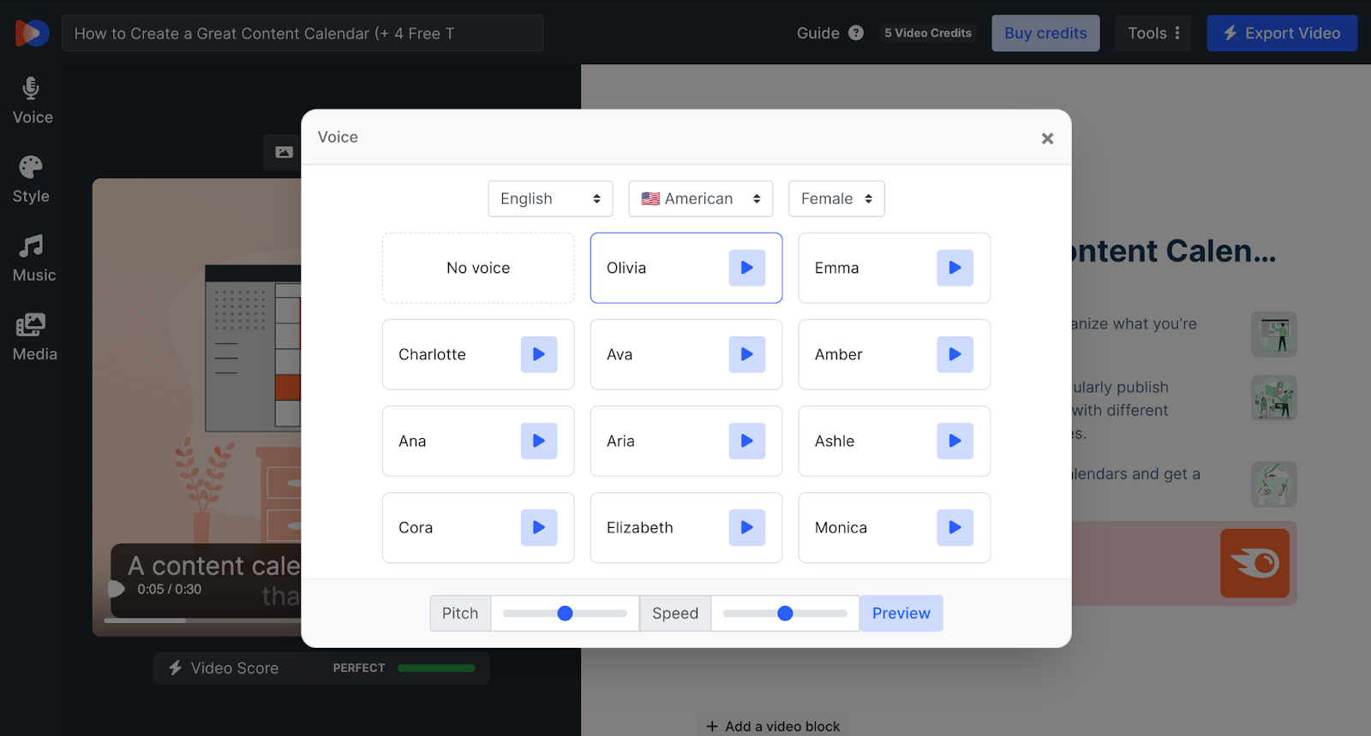
Task: Click the video title input field
Action: [x=302, y=33]
